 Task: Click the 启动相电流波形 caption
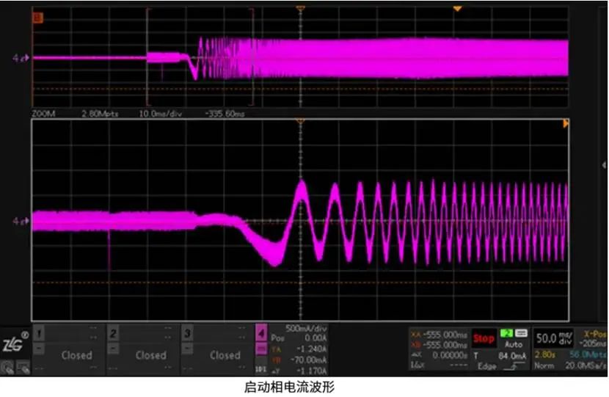tap(289, 387)
